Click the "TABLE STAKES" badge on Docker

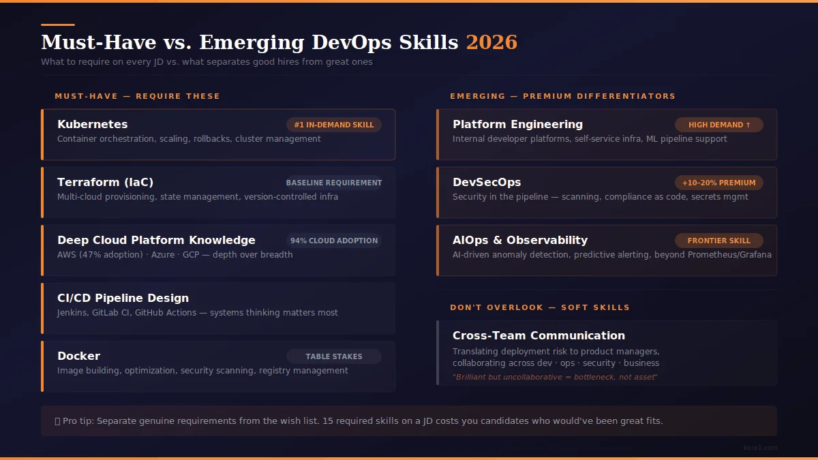pyautogui.click(x=333, y=356)
